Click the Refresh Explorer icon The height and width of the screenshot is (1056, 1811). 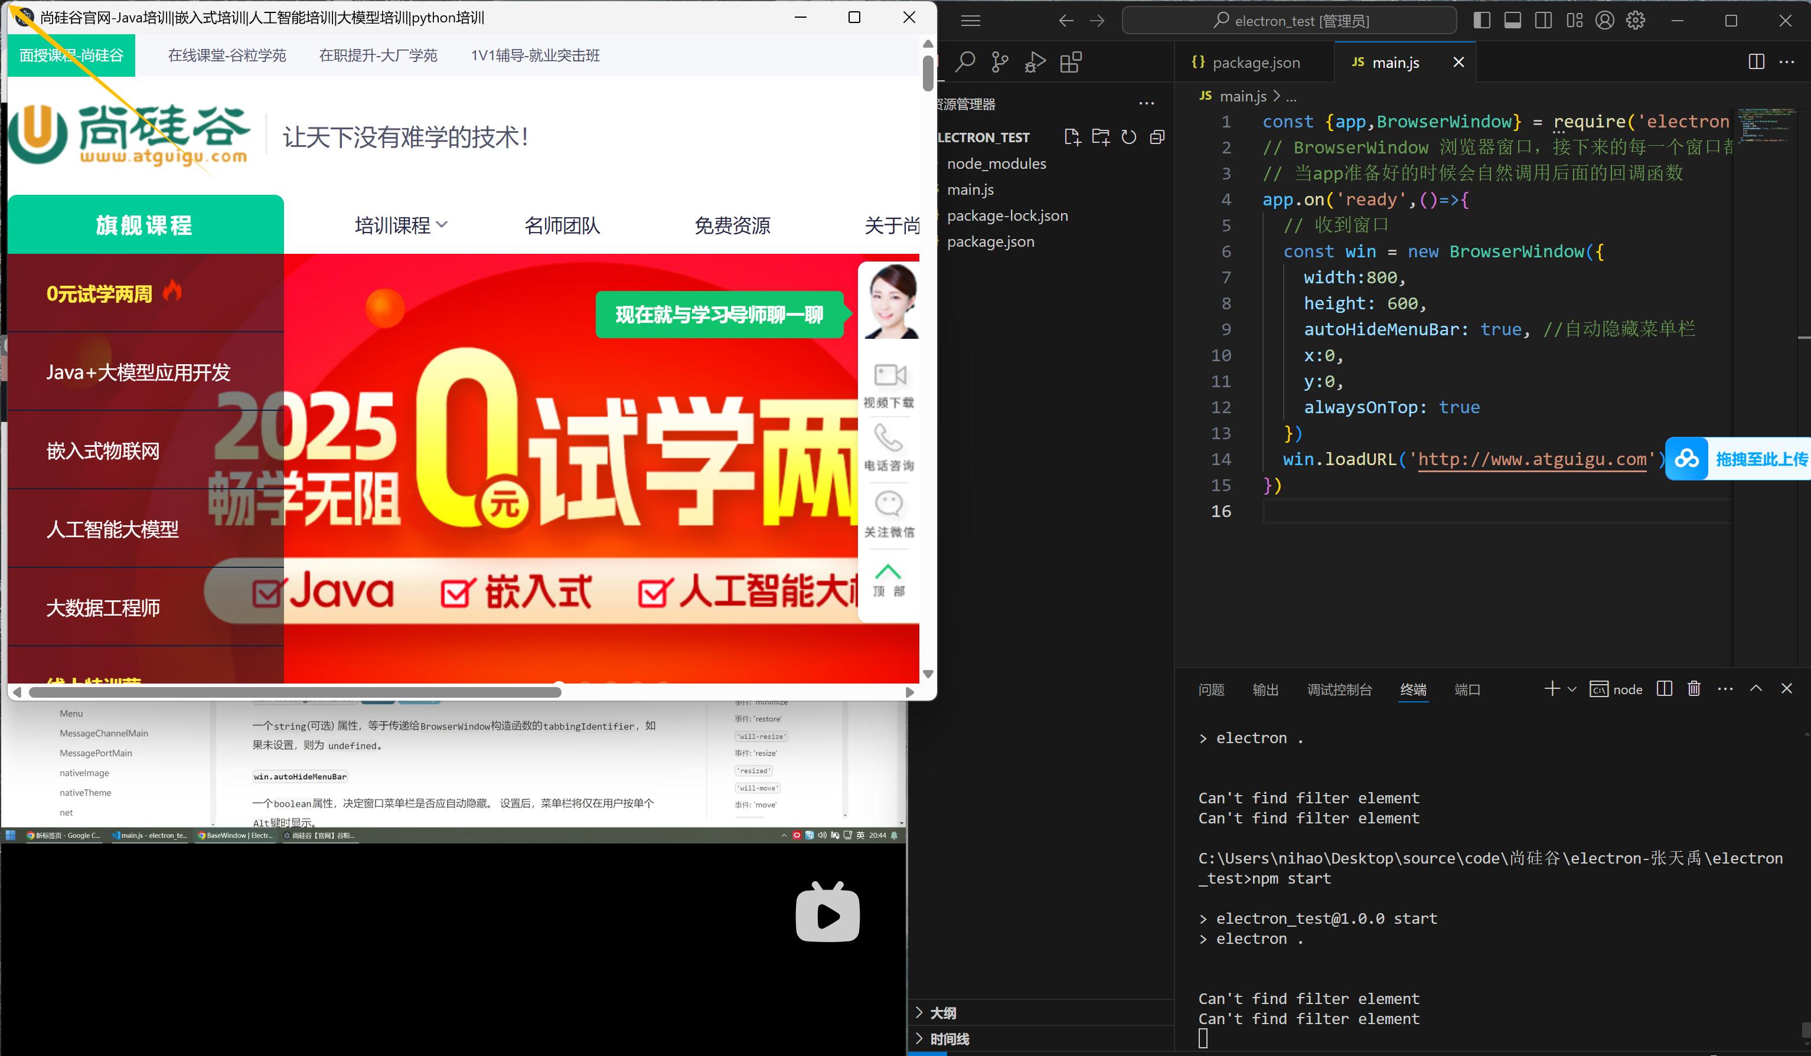tap(1129, 137)
